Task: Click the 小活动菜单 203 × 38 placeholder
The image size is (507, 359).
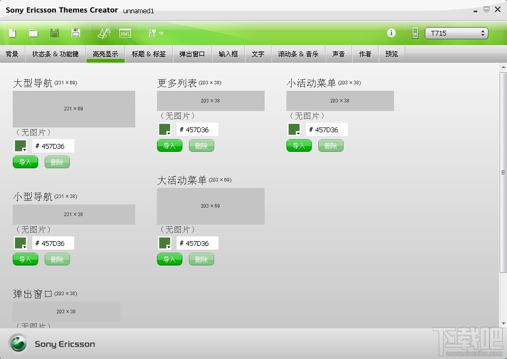Action: [x=340, y=101]
